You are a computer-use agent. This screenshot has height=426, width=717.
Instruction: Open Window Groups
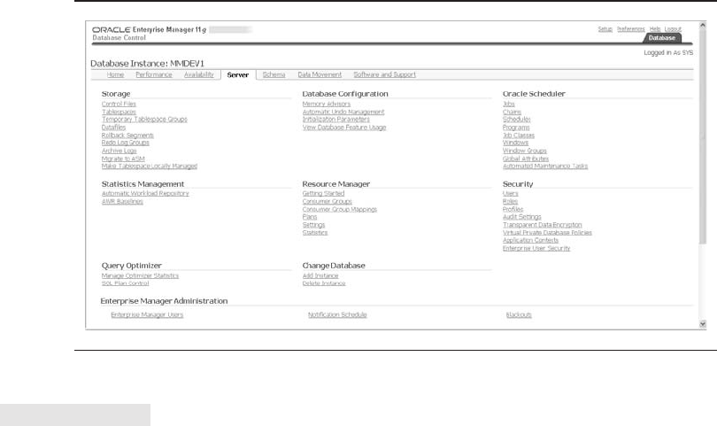pos(525,151)
